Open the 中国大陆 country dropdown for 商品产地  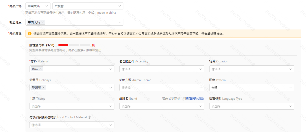38,6
